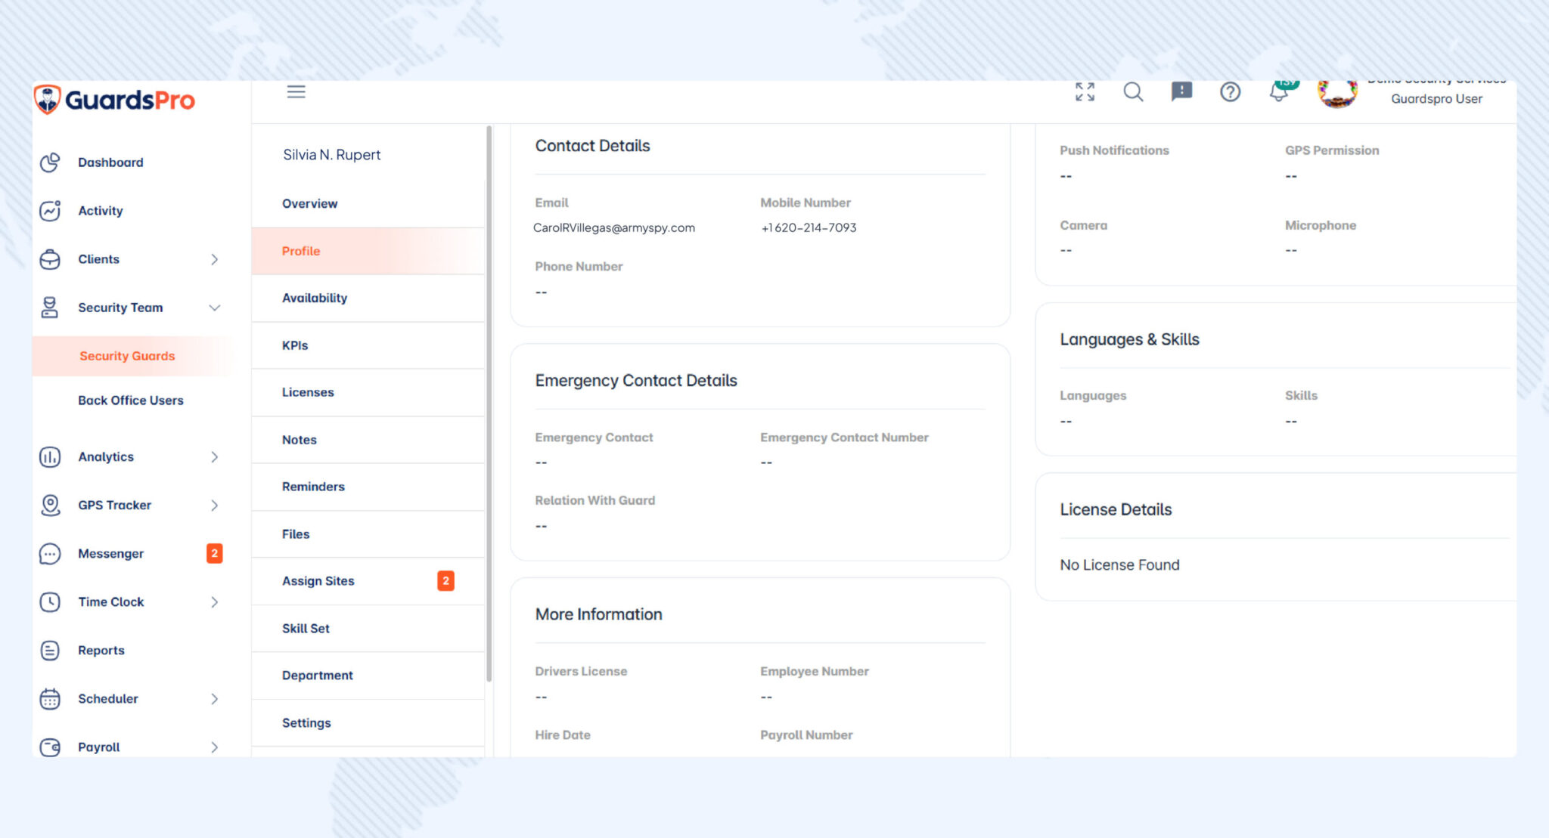Click the GuardsPro logo
The width and height of the screenshot is (1549, 838).
point(114,100)
